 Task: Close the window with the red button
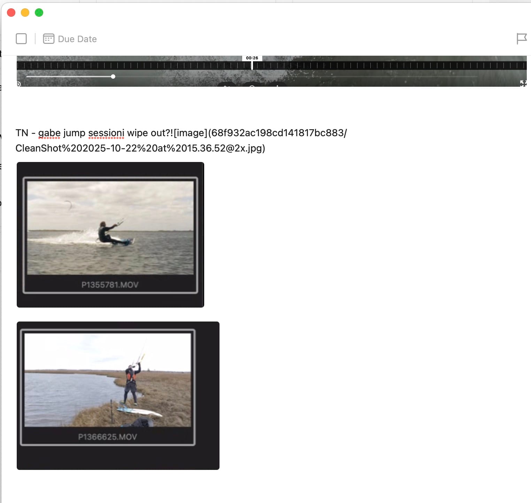[11, 13]
